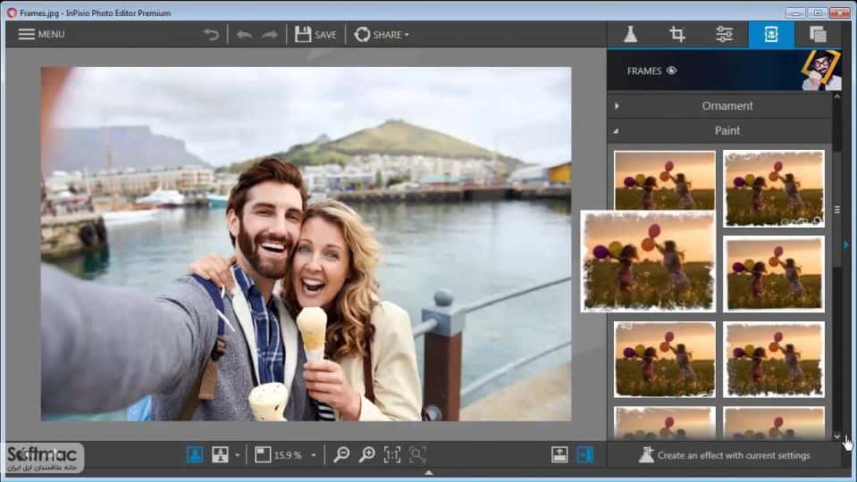This screenshot has height=482, width=857.
Task: Click the Frames panel avatar illustration
Action: (821, 70)
